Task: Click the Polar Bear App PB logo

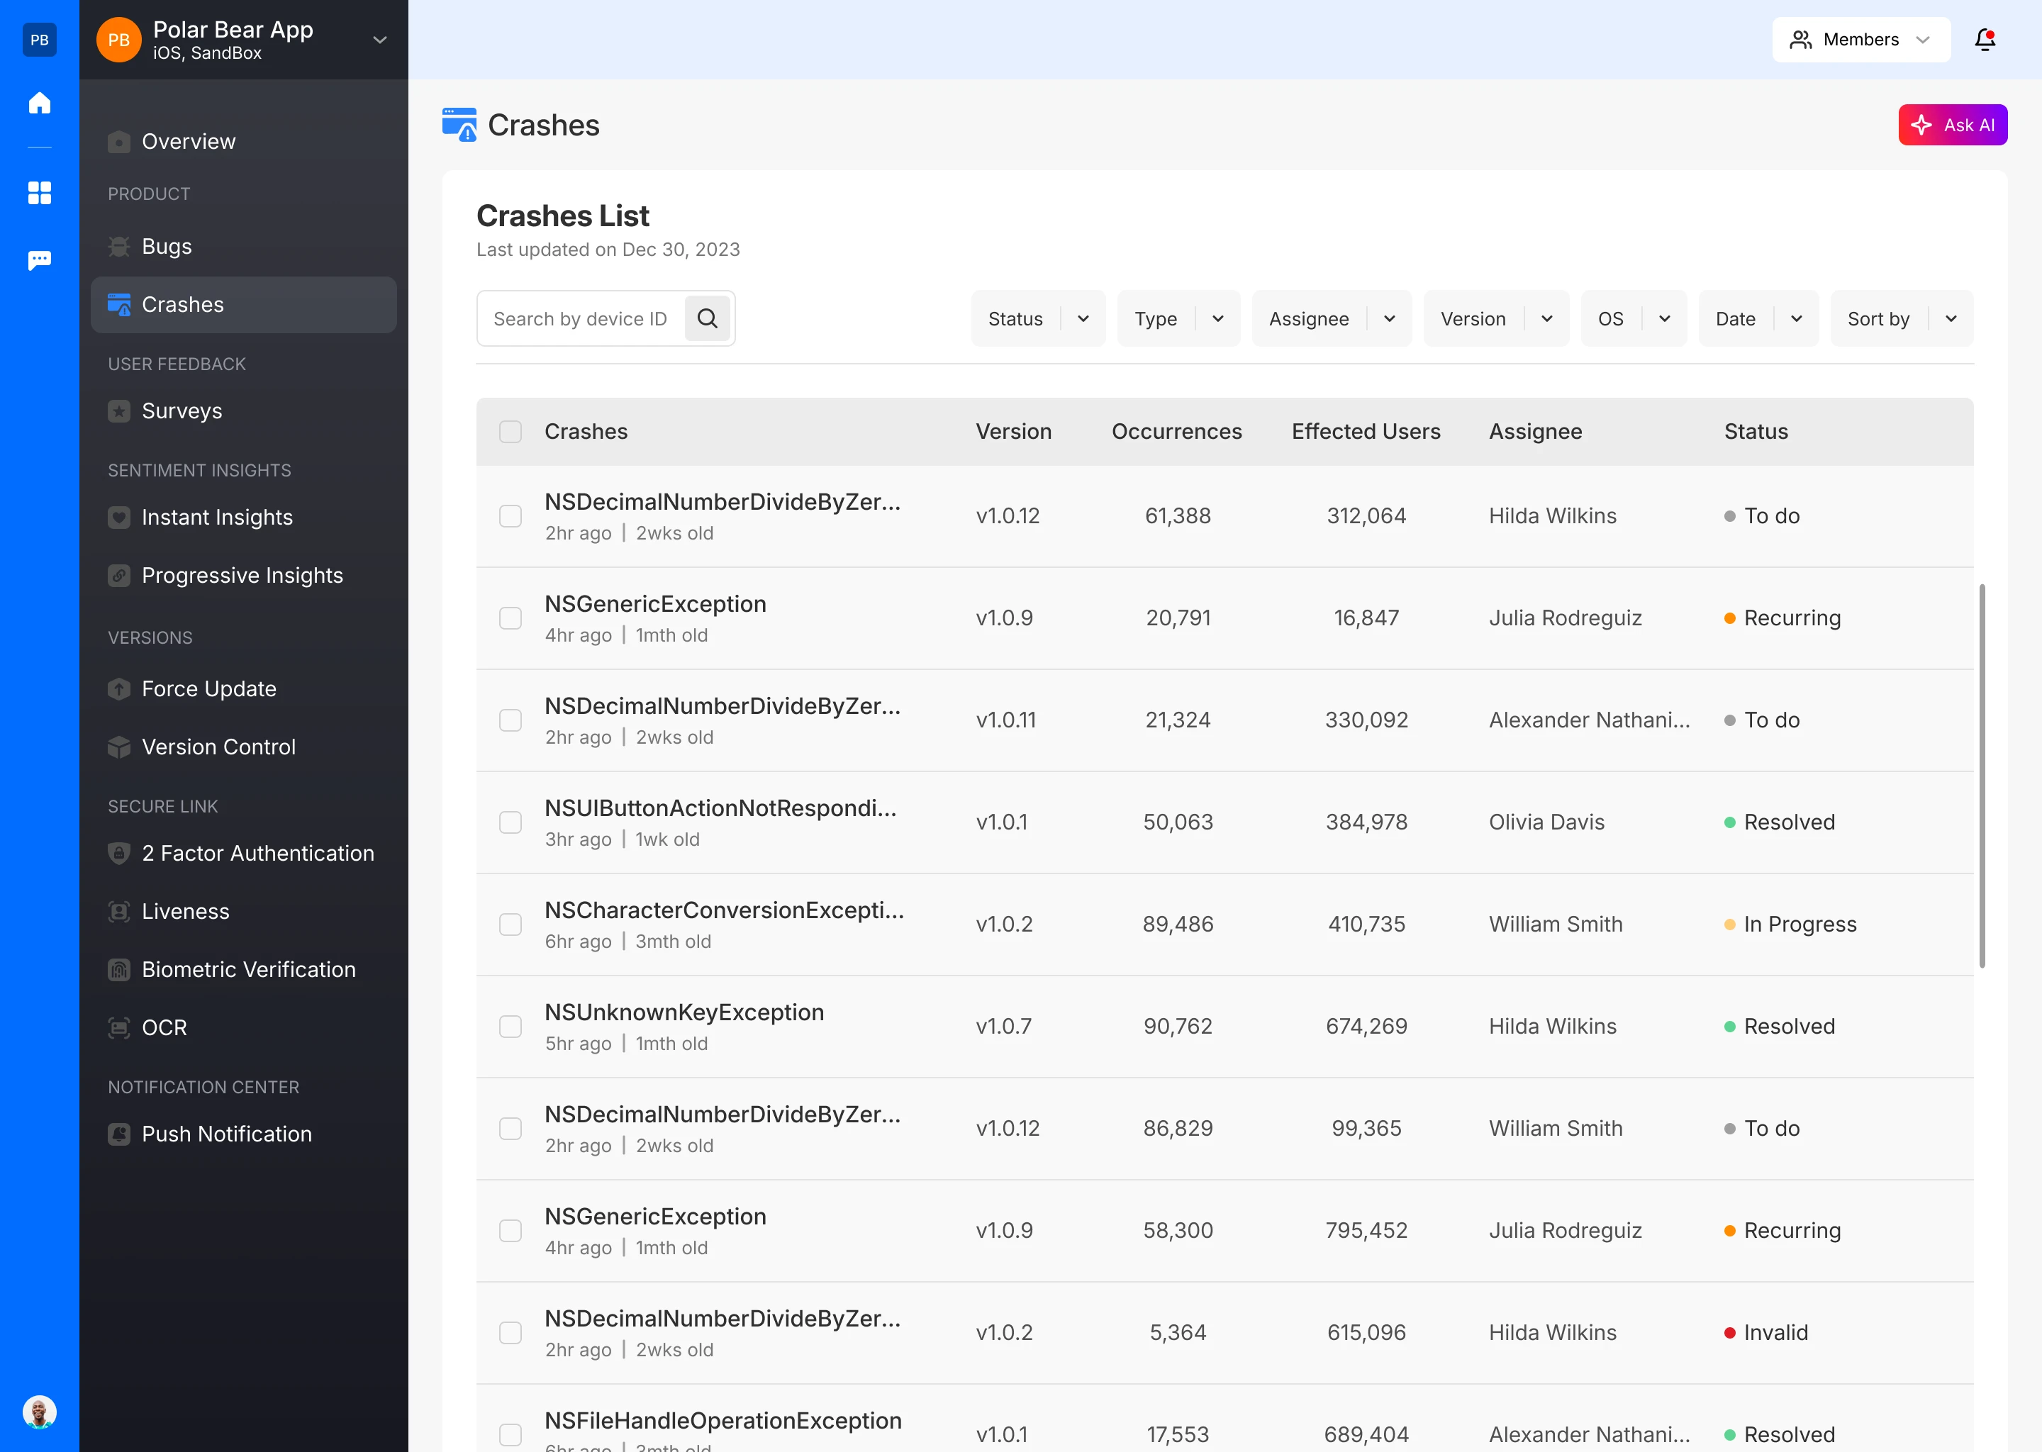Action: 119,39
